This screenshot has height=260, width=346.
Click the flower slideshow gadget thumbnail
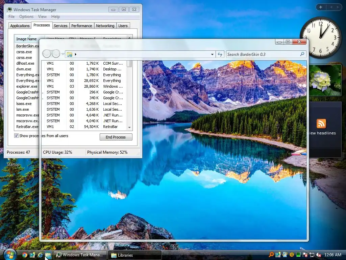point(325,80)
